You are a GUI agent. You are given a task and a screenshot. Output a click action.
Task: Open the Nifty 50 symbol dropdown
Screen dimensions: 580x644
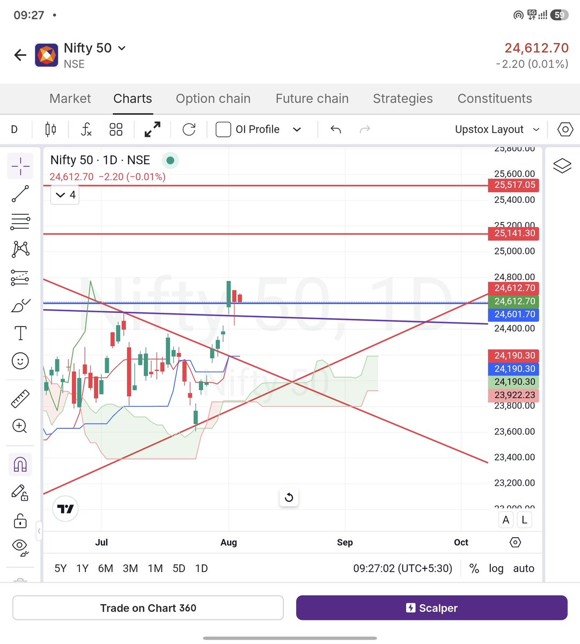pyautogui.click(x=122, y=48)
